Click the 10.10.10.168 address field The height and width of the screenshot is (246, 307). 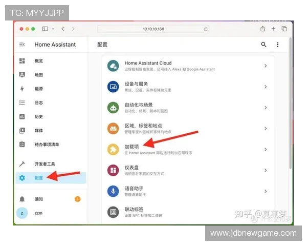coord(153,29)
